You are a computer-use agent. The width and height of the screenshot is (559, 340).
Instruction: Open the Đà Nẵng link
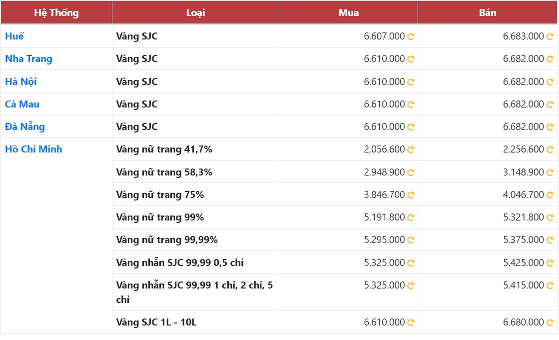point(25,126)
